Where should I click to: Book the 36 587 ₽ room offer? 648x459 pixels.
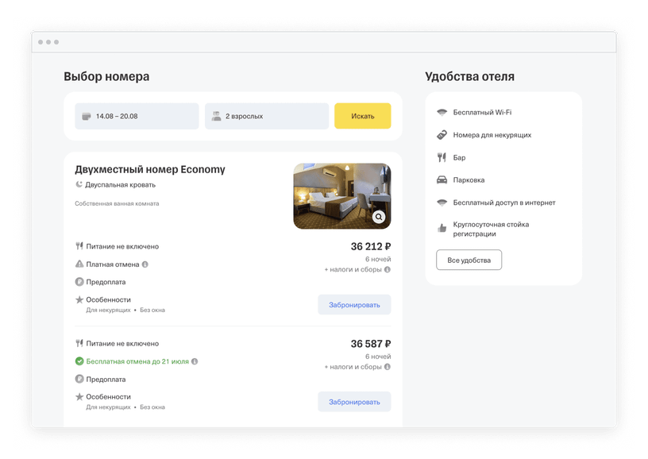354,402
